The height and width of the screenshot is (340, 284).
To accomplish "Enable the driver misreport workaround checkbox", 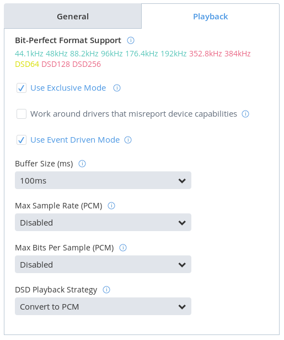I will tap(22, 114).
